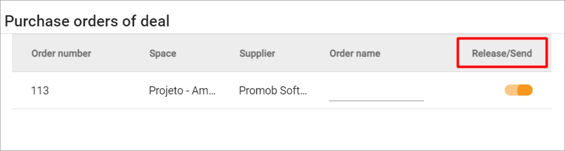Click the Release/Send column header
Viewport: 565px width, 151px height.
(502, 53)
